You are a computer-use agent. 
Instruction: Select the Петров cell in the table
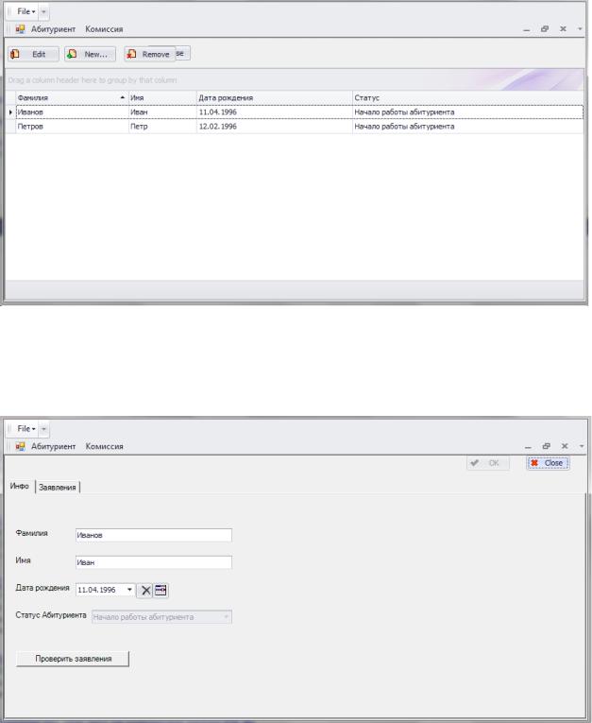pos(73,127)
